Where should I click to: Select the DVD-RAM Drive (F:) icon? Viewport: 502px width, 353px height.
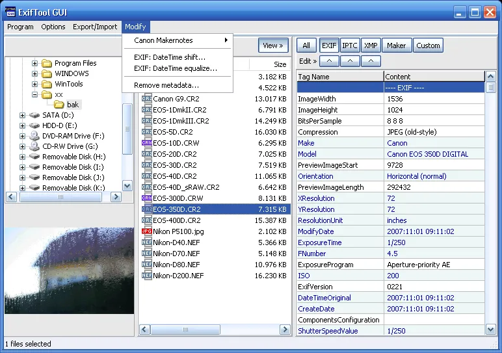(34, 136)
